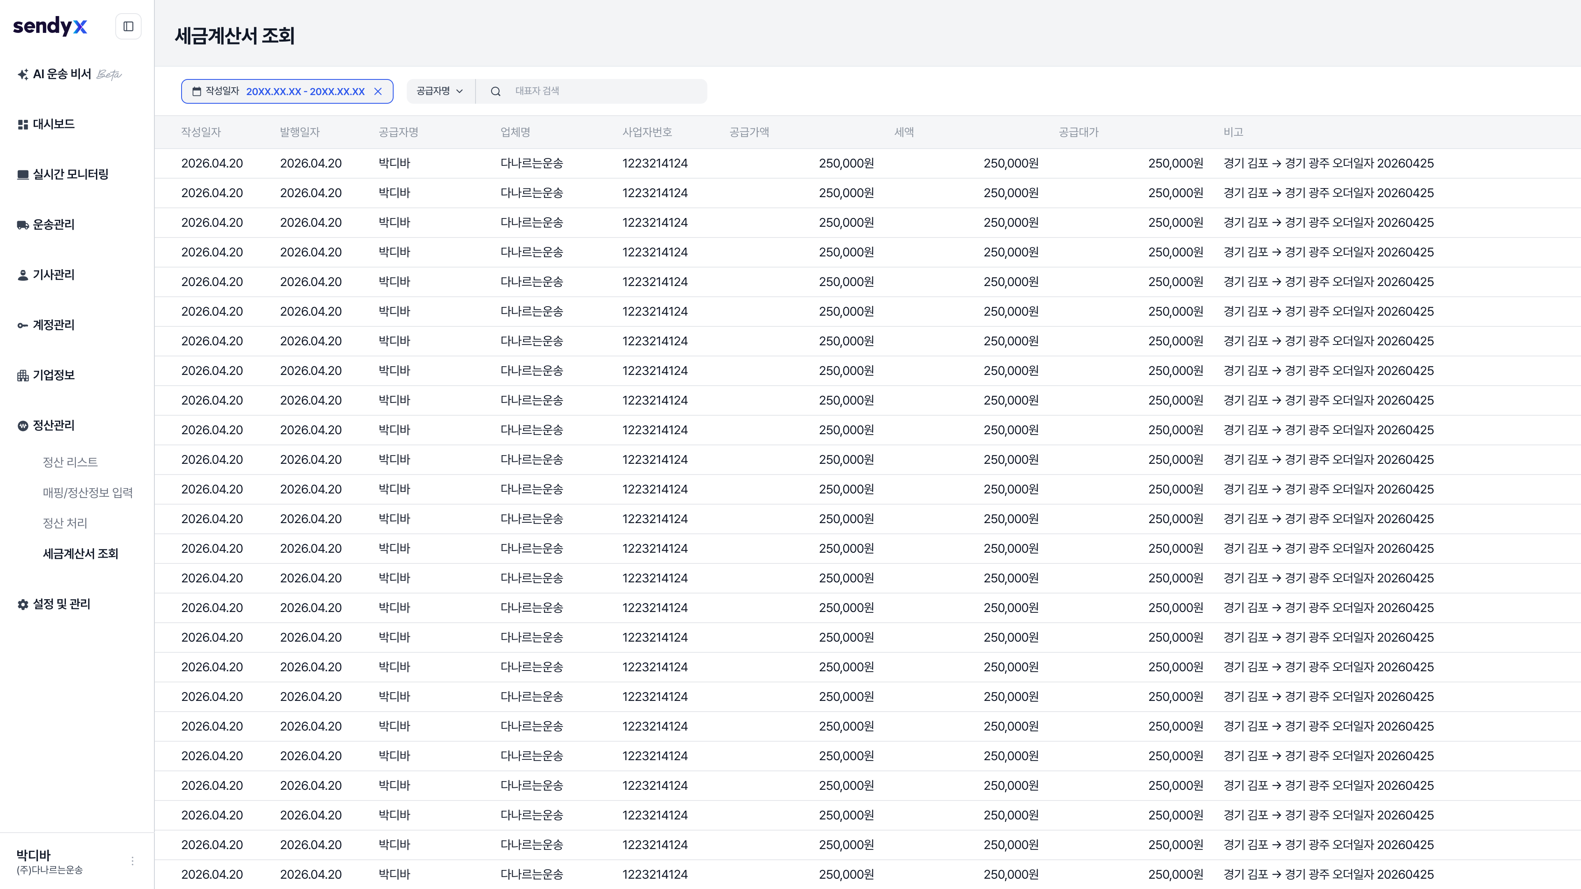This screenshot has height=889, width=1581.
Task: Click the 세금계산서 조회 page title
Action: pos(234,35)
